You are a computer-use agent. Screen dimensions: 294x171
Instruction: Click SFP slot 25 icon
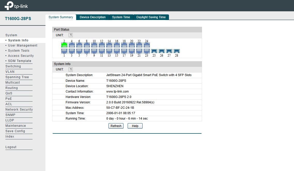tap(154, 51)
